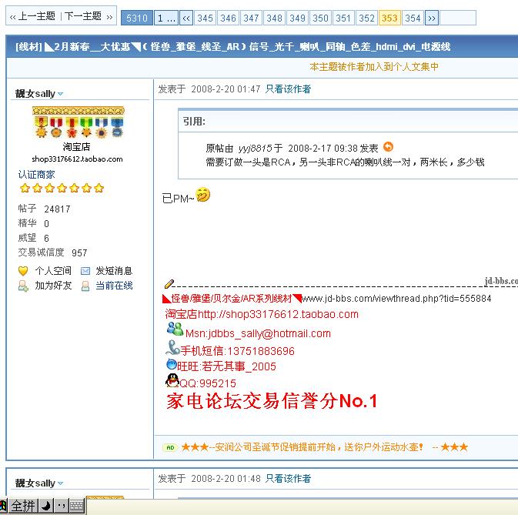Expand dropdown arrow beside first 靓女sally username

point(61,94)
